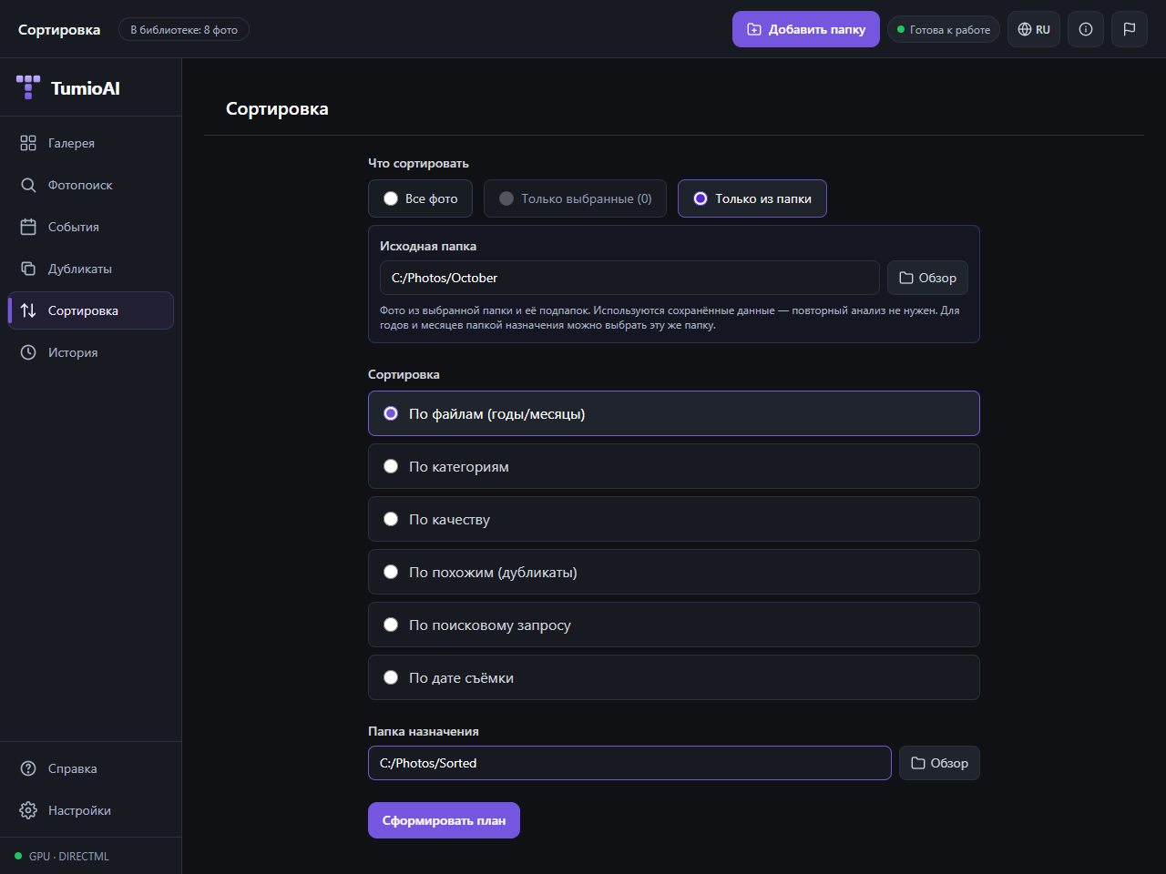This screenshot has height=874, width=1166.
Task: Open История in the sidebar
Action: click(90, 352)
